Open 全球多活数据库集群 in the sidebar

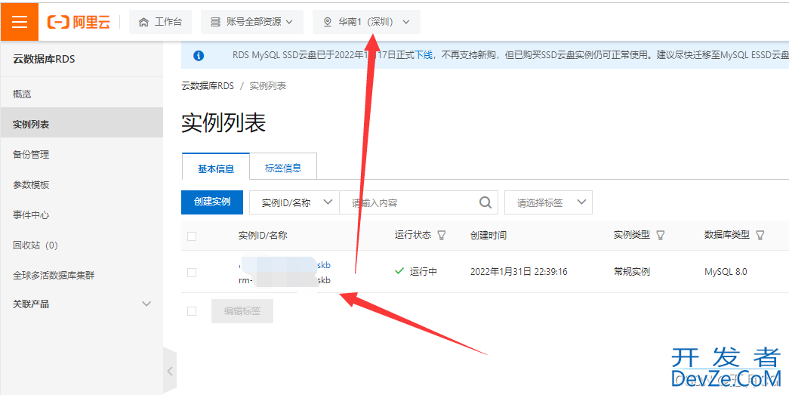(x=82, y=275)
